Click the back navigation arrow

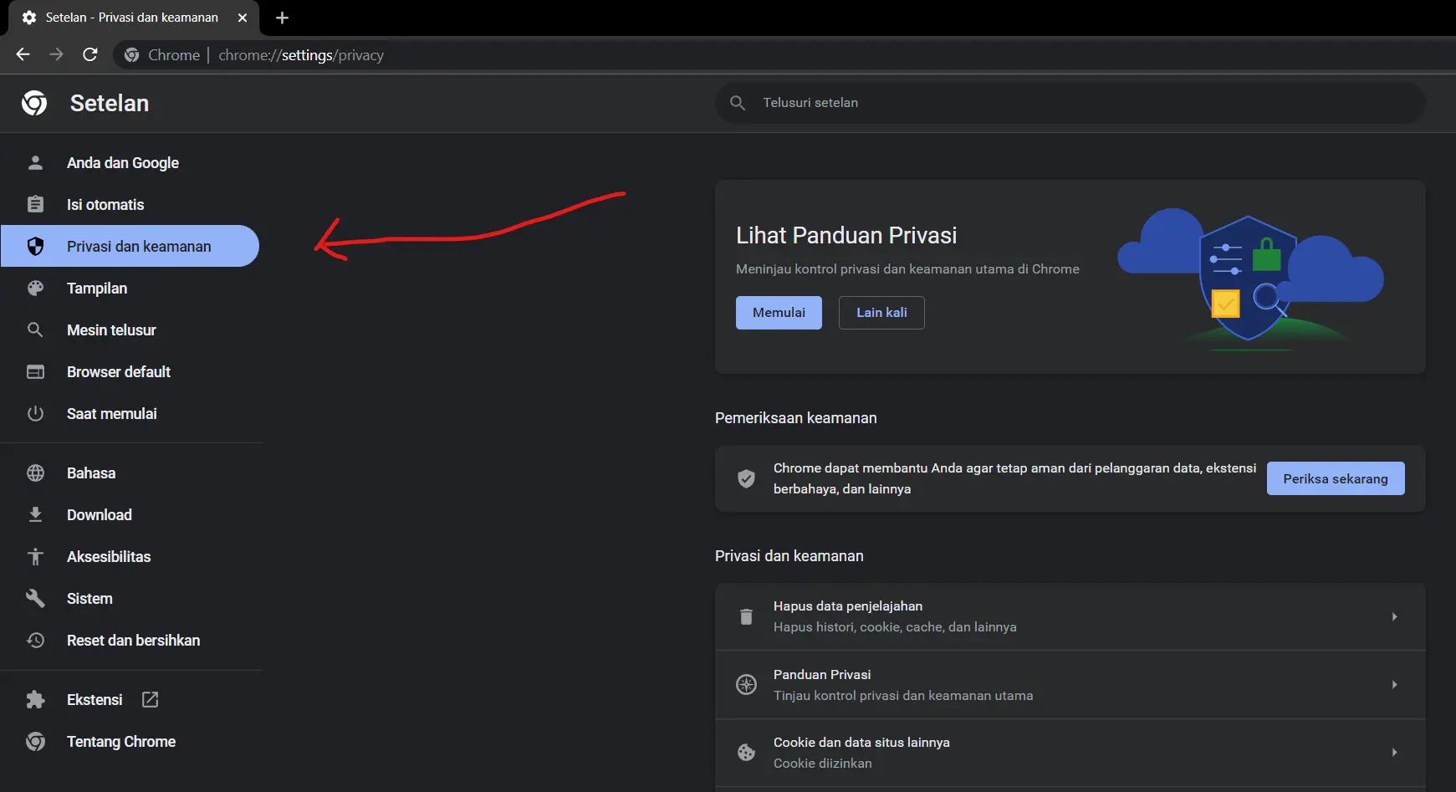[x=23, y=54]
